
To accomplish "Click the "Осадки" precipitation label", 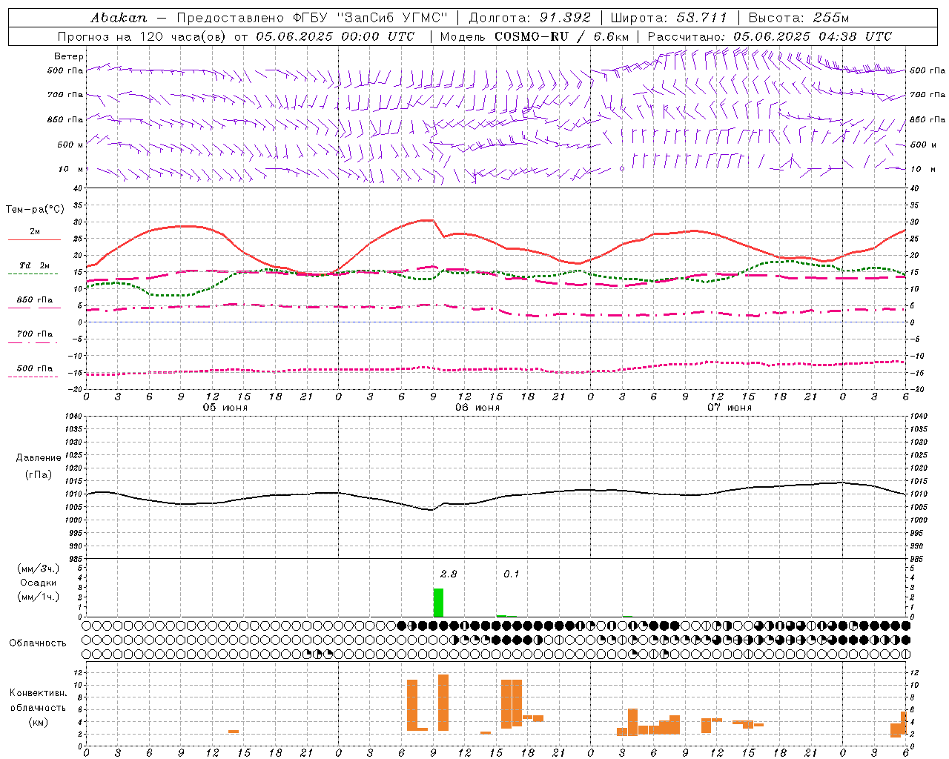I will click(39, 583).
